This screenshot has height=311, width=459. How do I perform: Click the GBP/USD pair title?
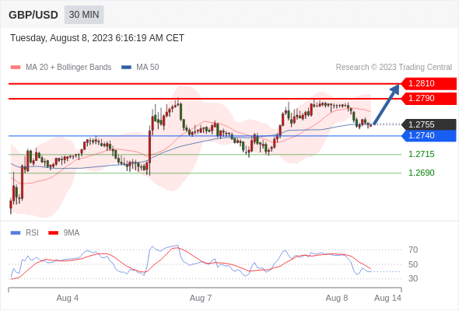tap(33, 15)
